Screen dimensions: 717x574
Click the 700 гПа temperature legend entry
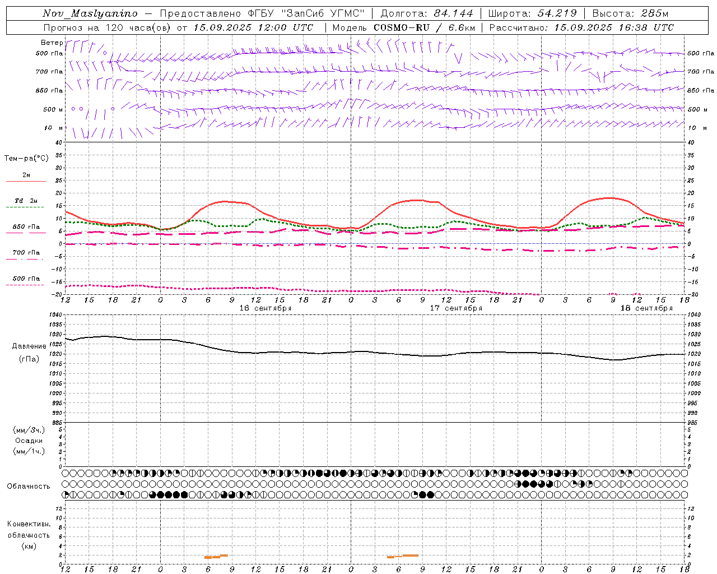[x=26, y=253]
